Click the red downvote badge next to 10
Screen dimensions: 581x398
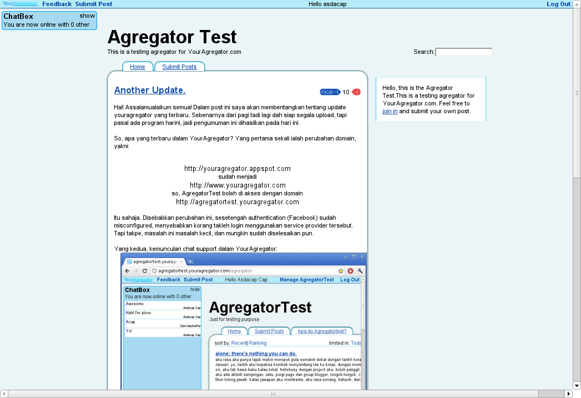coord(356,92)
